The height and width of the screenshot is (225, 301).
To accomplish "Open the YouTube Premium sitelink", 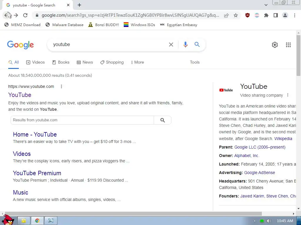I will click(37, 173).
